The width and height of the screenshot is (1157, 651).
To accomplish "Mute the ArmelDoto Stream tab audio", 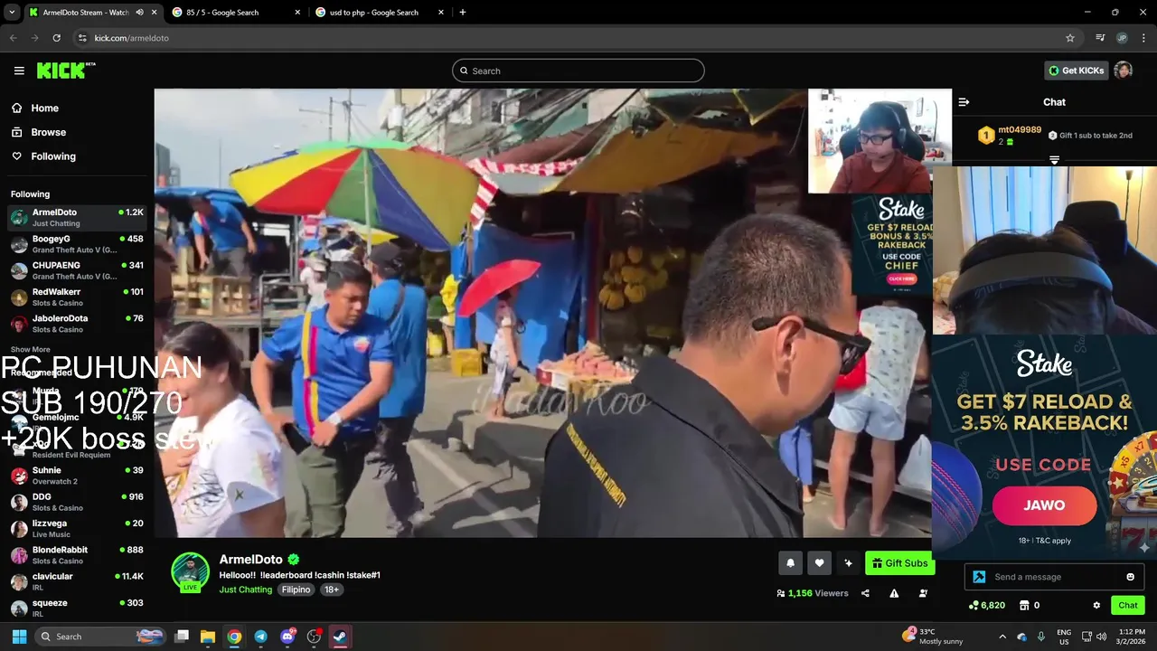I will 139,13.
